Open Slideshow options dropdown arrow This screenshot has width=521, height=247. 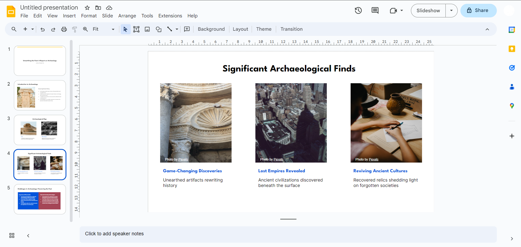pyautogui.click(x=451, y=11)
